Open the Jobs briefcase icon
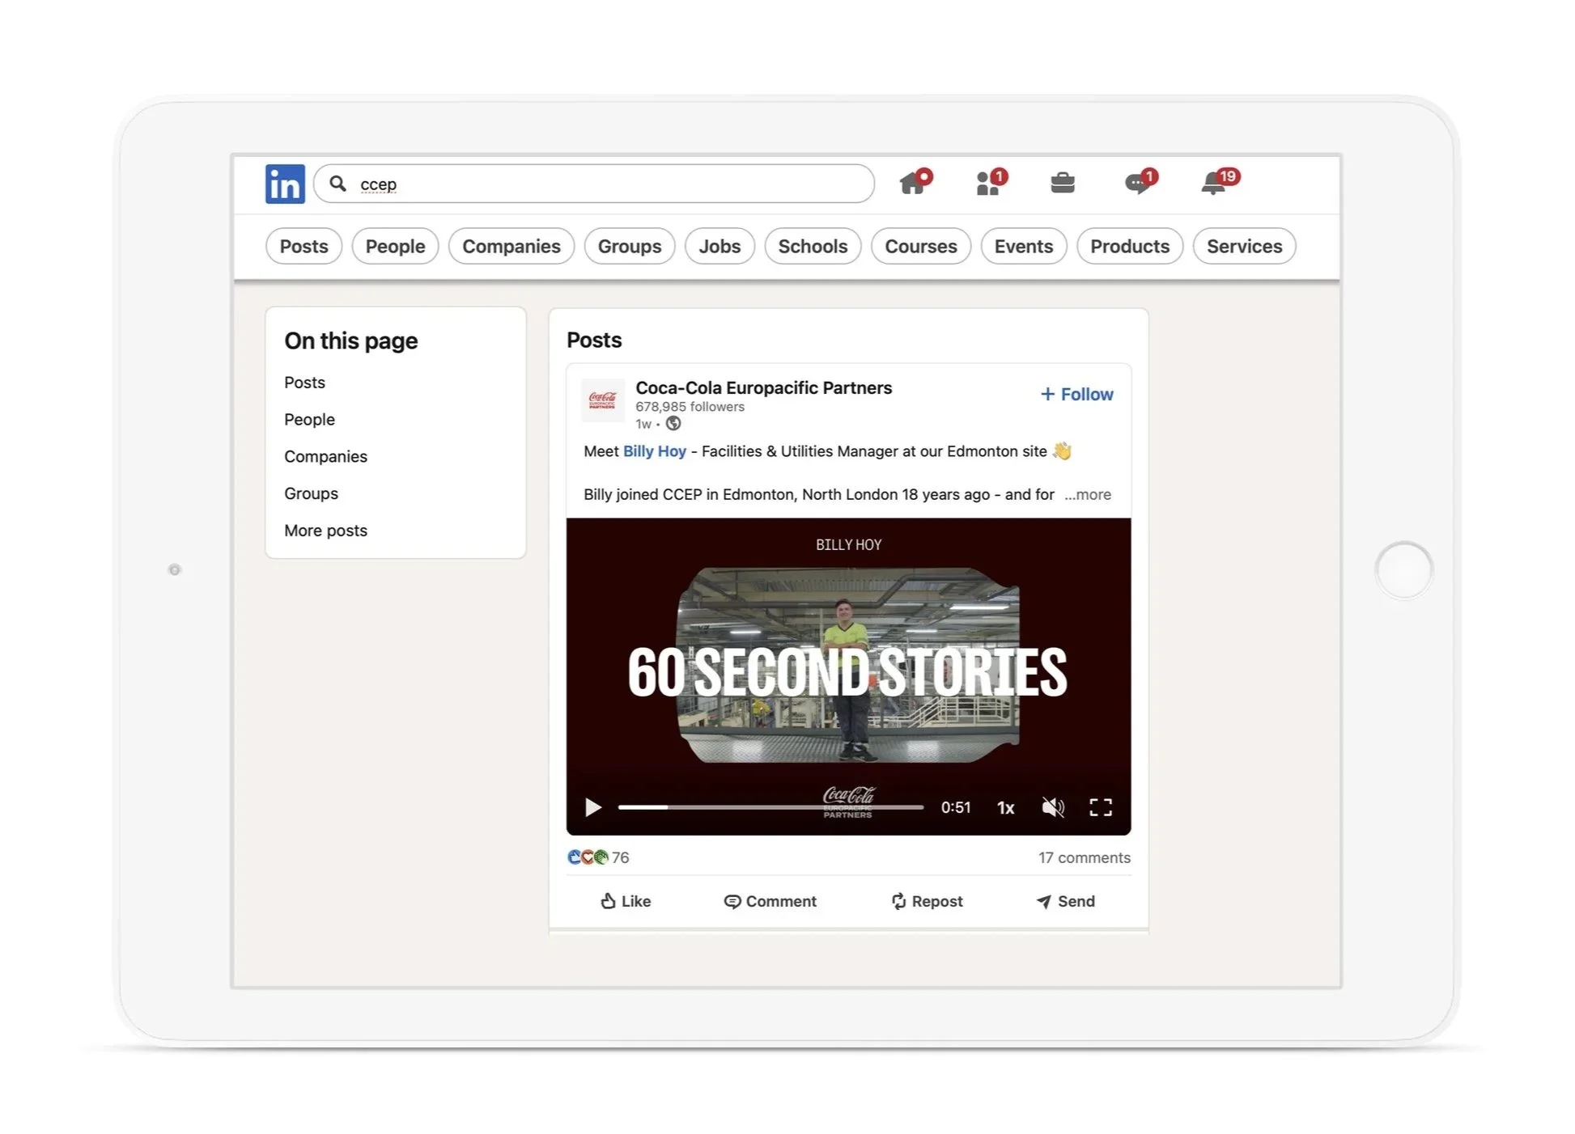This screenshot has height=1134, width=1575. click(x=1062, y=184)
